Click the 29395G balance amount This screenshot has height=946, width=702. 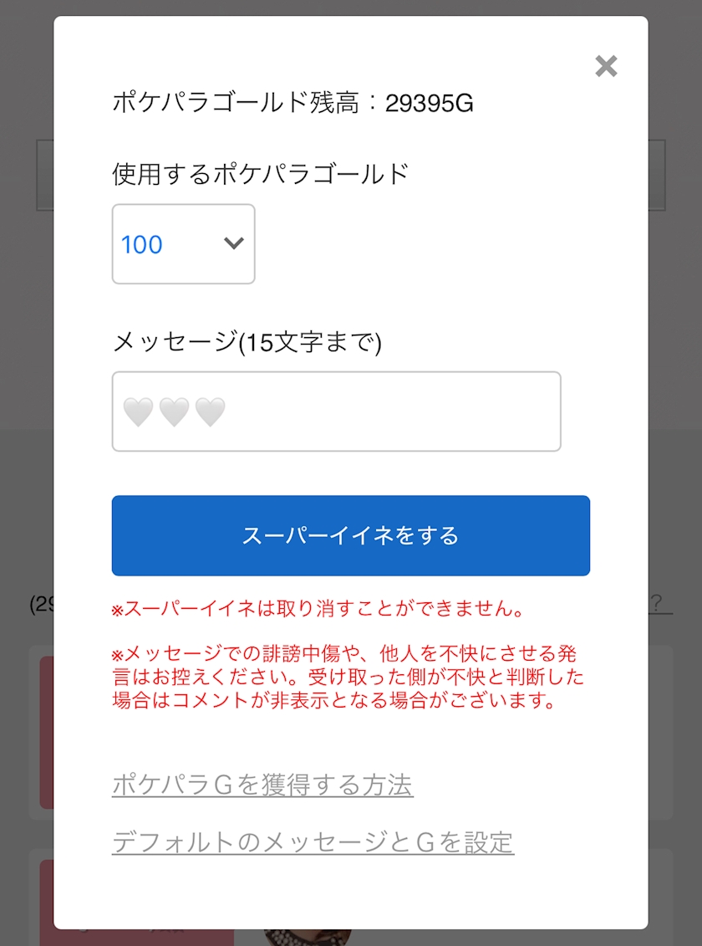point(430,103)
